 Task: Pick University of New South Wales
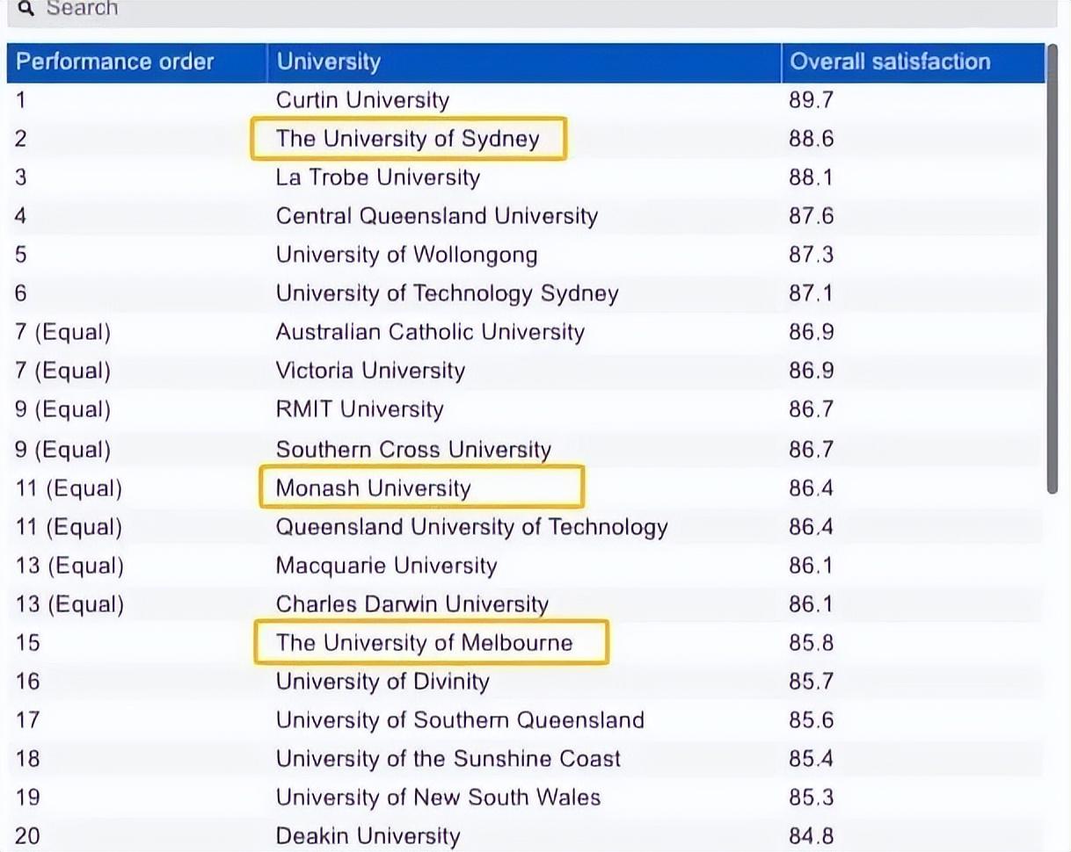[x=438, y=798]
